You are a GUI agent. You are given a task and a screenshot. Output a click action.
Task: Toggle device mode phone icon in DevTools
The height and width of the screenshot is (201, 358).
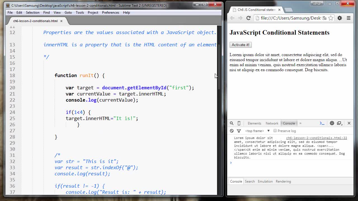(x=239, y=123)
